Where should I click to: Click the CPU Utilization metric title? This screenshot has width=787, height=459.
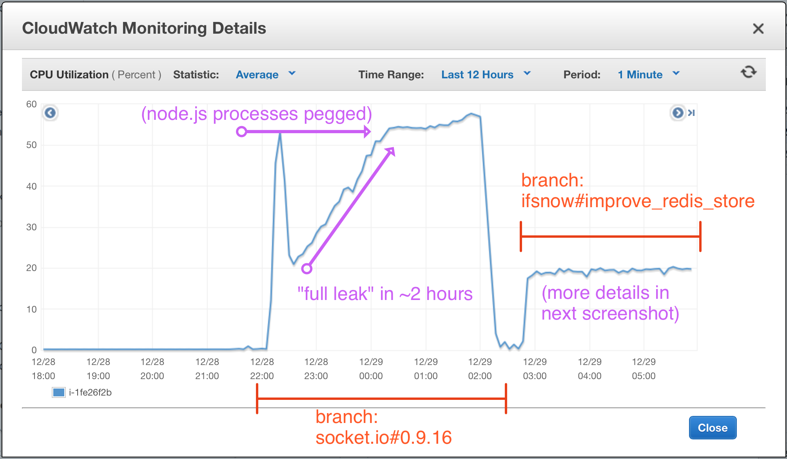69,74
